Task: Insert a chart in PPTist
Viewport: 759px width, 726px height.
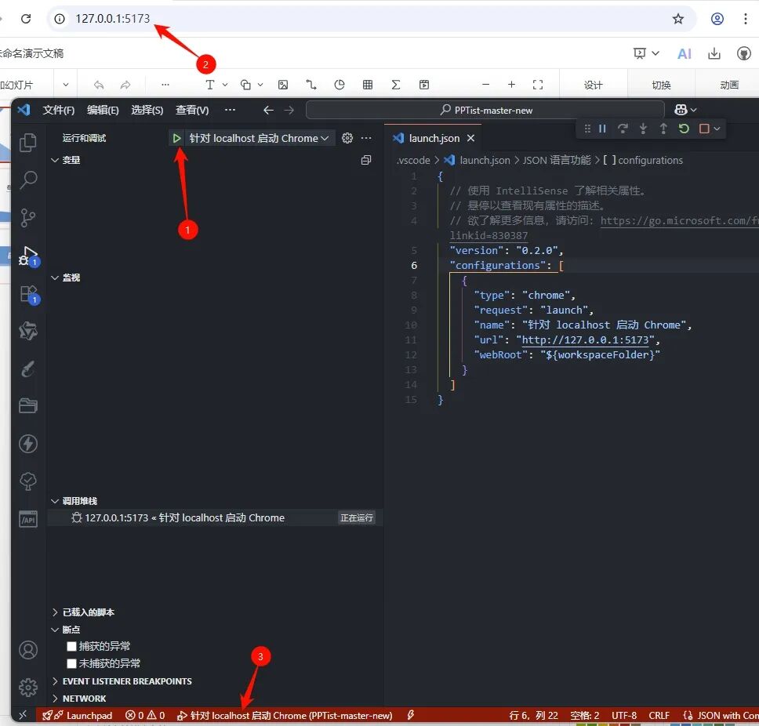Action: [340, 85]
